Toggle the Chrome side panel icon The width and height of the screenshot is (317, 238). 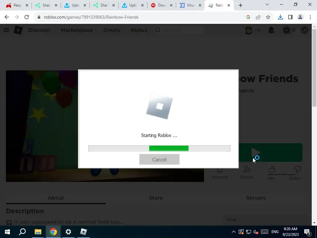pos(290,17)
